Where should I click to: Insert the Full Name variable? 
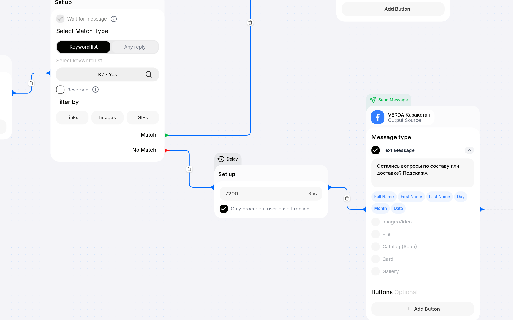pyautogui.click(x=384, y=197)
